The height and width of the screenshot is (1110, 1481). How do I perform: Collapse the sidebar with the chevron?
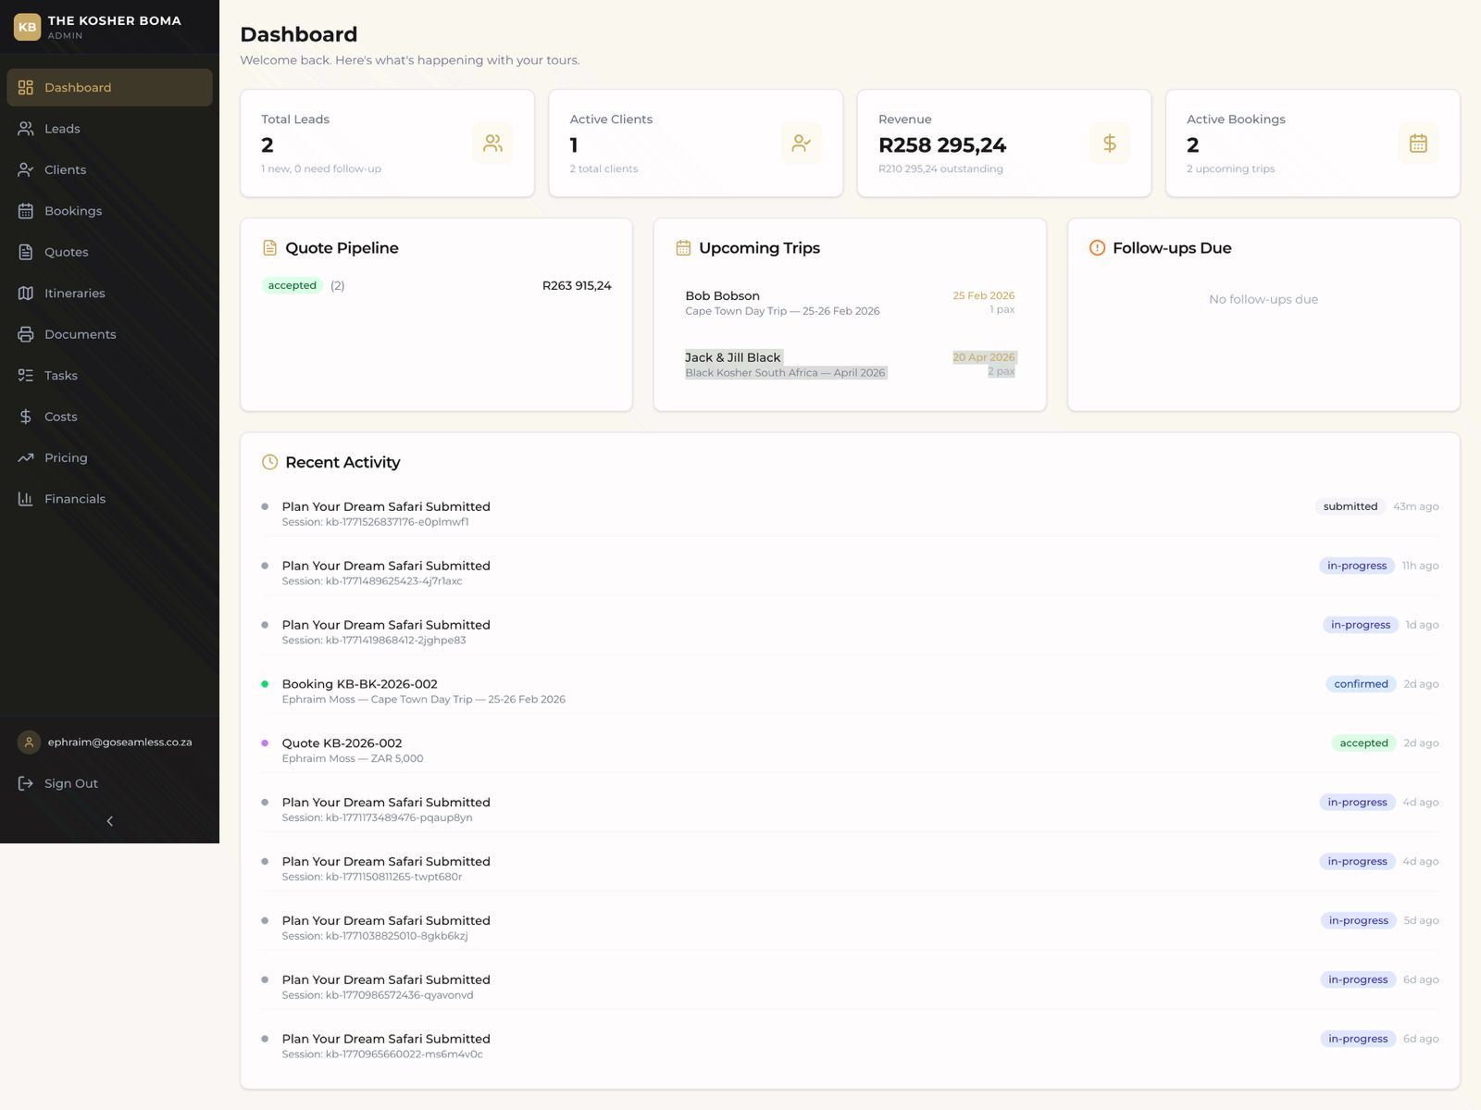click(109, 820)
